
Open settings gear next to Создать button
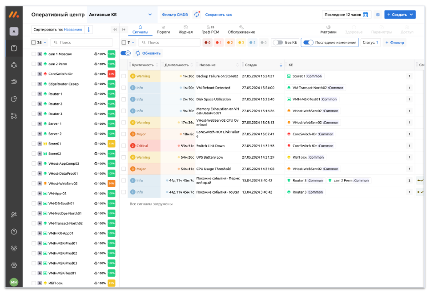(377, 15)
